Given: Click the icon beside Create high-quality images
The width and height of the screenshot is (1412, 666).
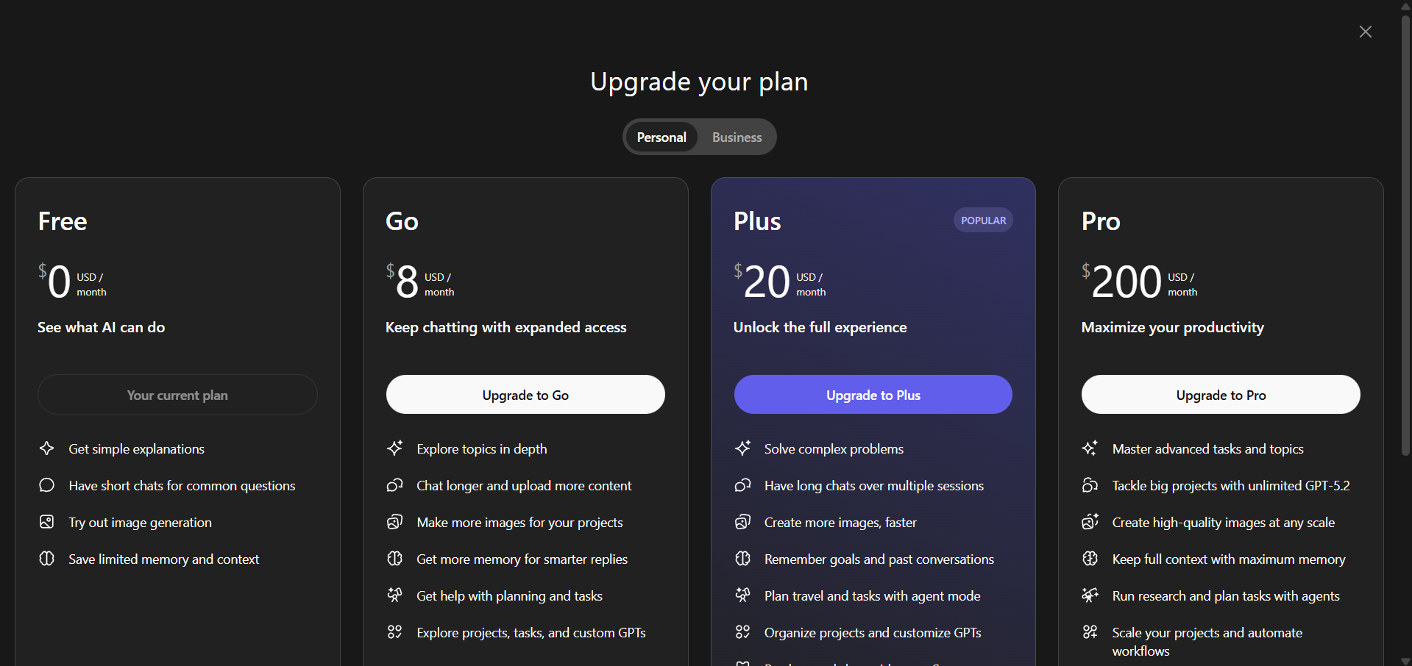Looking at the screenshot, I should tap(1091, 522).
